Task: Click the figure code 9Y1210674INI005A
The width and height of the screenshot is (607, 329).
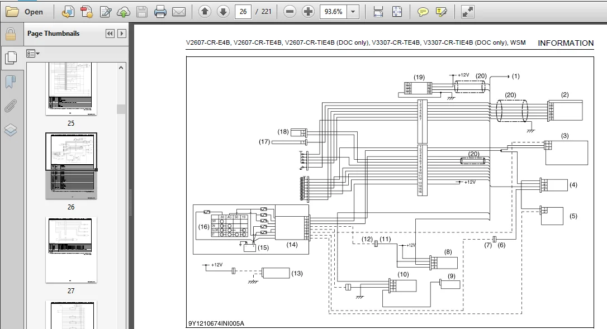Action: coord(216,323)
